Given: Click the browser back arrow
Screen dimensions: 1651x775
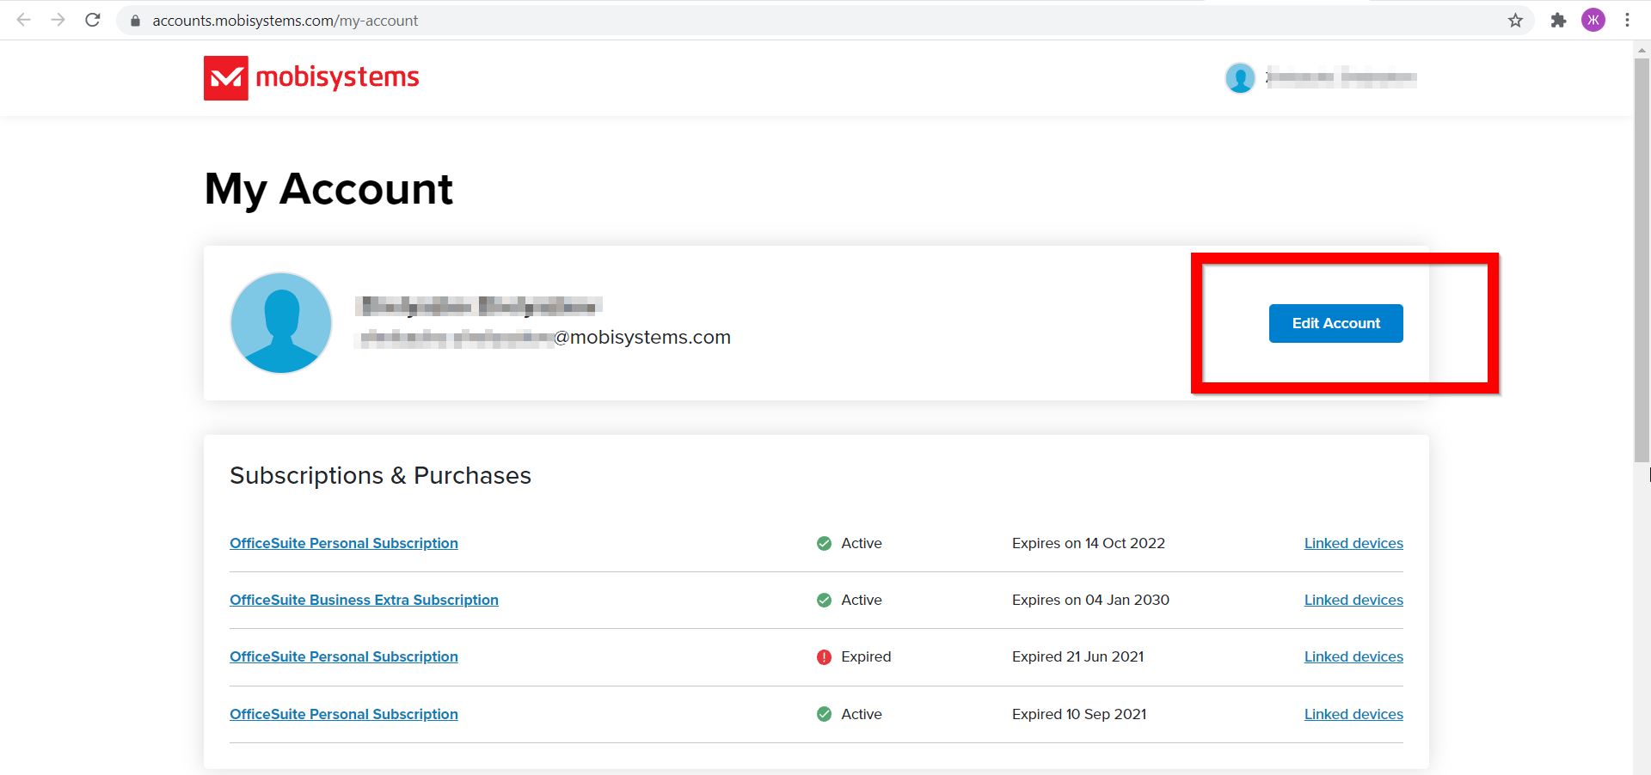Looking at the screenshot, I should [23, 20].
